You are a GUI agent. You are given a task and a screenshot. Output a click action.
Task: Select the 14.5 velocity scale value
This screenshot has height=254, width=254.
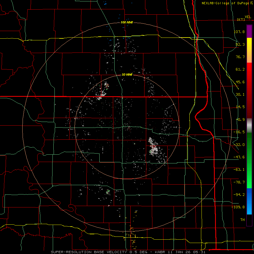240,107
